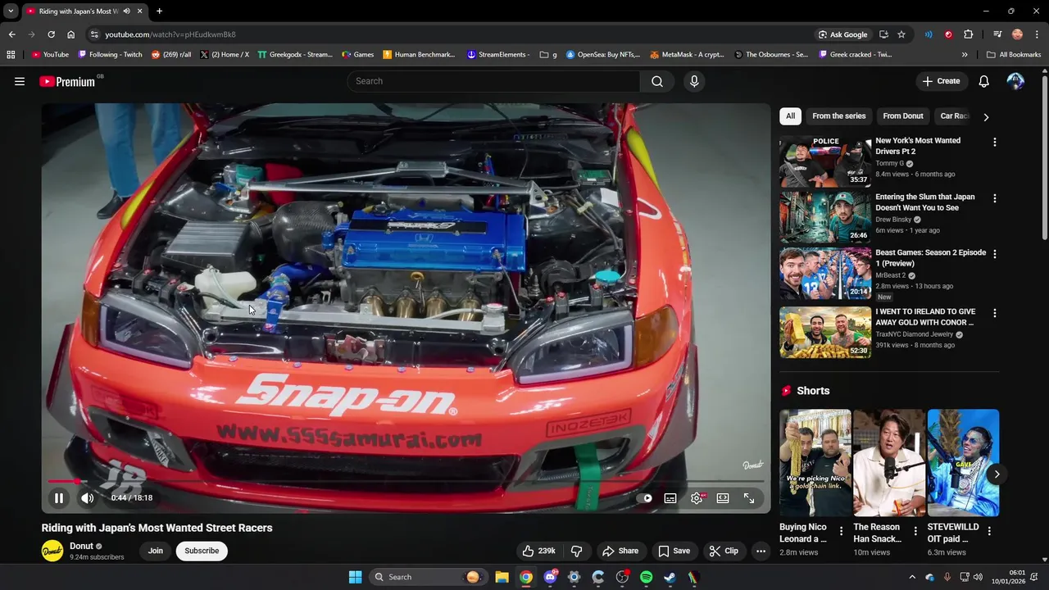Show hidden system tray icons

click(x=912, y=577)
